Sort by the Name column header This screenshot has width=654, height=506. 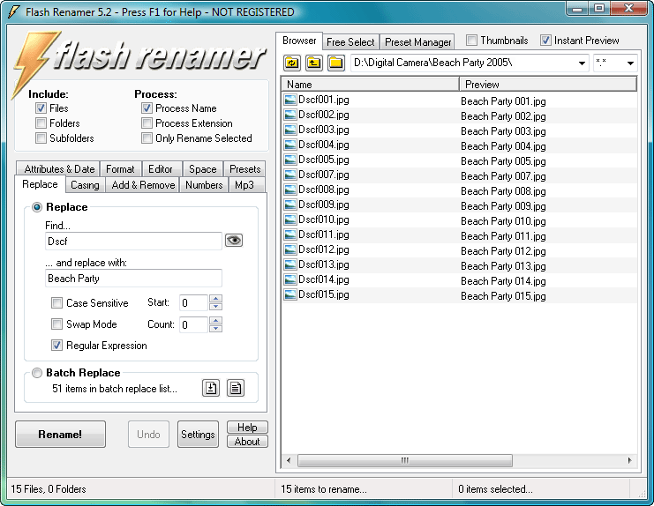tap(371, 84)
